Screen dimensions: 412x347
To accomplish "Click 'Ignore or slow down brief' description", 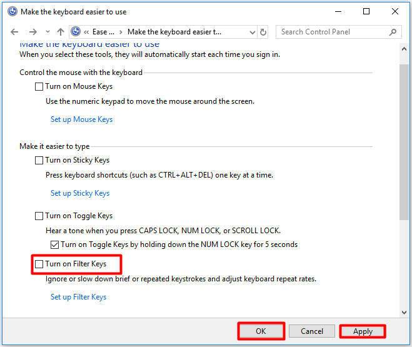I will (181, 279).
